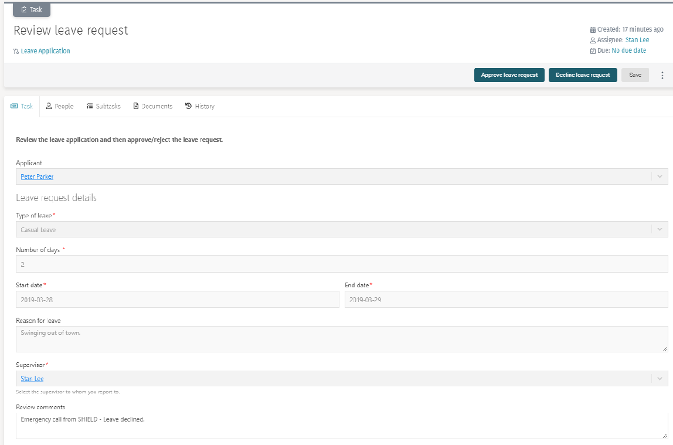The image size is (673, 445).
Task: Expand the Type of leave dropdown
Action: (x=660, y=229)
